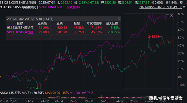187x103 pixels.
Task: Click the 换 0.00% turnover readout
Action: click(157, 2)
